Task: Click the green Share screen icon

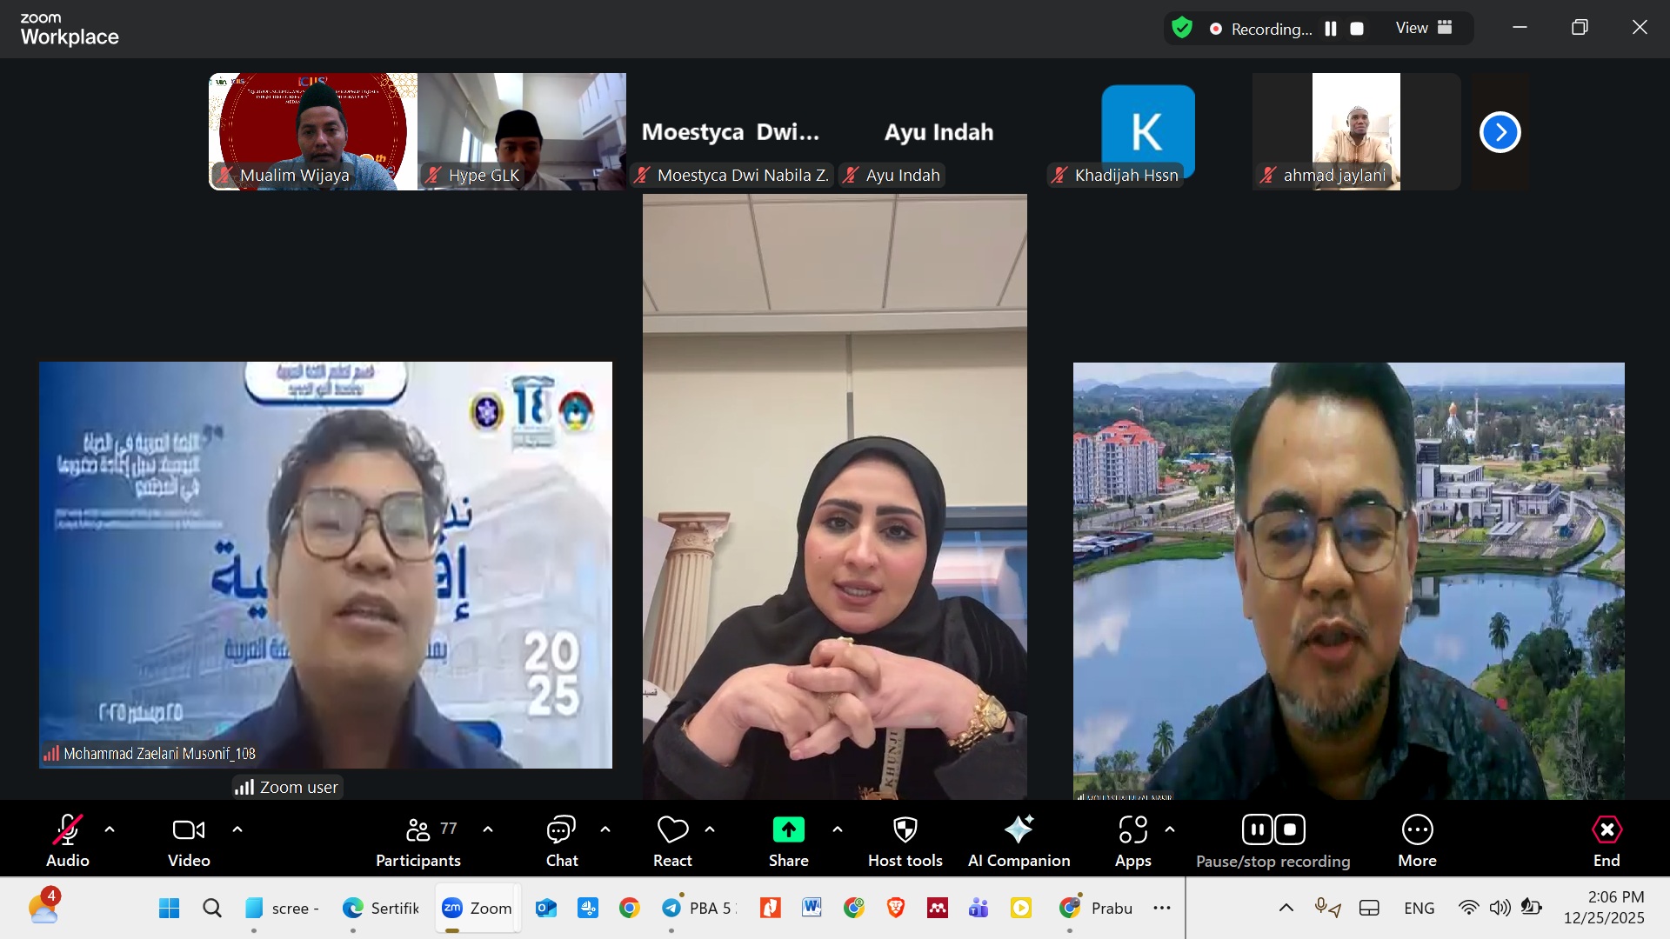Action: (x=788, y=830)
